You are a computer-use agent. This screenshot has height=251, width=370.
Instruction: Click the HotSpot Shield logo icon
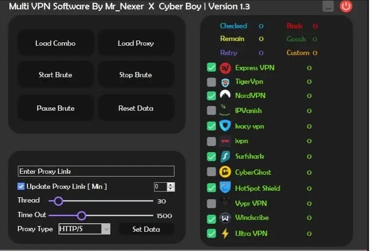tap(225, 188)
